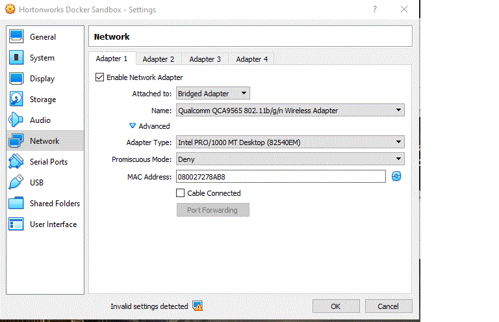Select the System category label
The image size is (499, 322).
(x=42, y=58)
